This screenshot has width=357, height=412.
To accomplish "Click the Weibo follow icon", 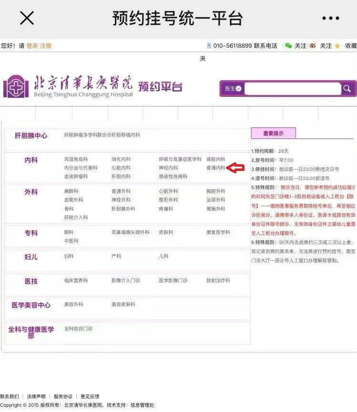I will (313, 46).
